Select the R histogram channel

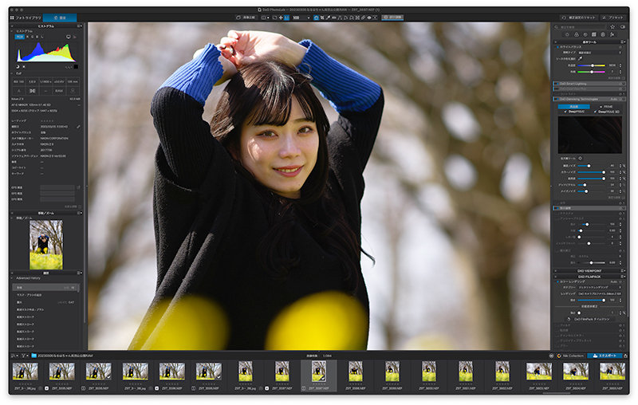pyautogui.click(x=27, y=37)
